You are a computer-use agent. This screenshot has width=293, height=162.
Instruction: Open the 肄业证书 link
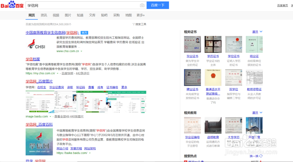point(193,89)
